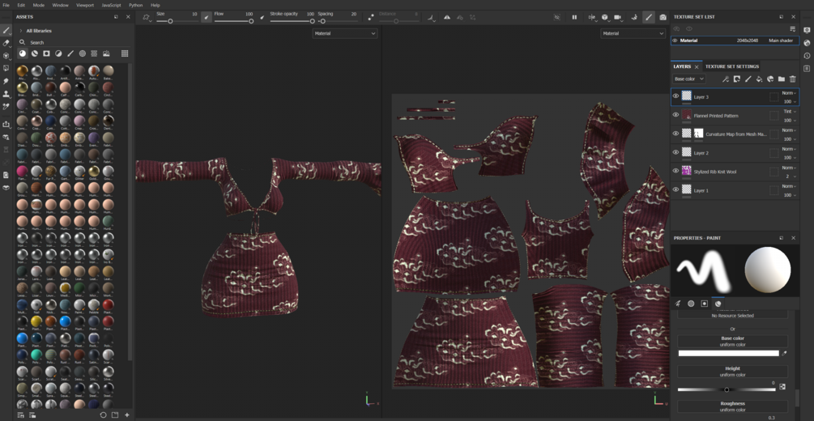Open the camera screenshot icon in viewport toolbar
This screenshot has width=814, height=421.
tap(663, 17)
